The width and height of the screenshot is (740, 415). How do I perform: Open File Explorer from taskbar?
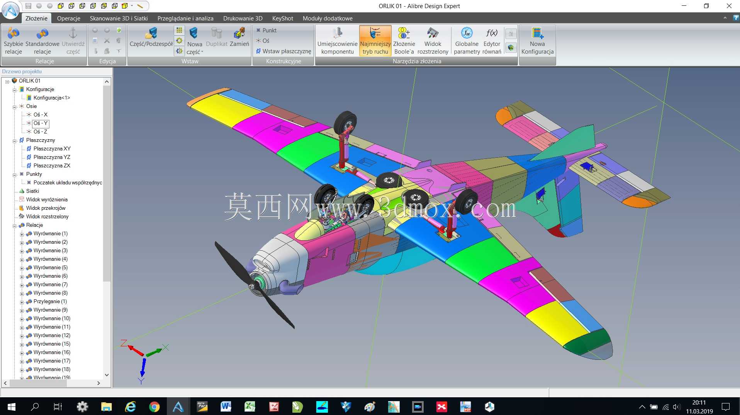(x=106, y=407)
